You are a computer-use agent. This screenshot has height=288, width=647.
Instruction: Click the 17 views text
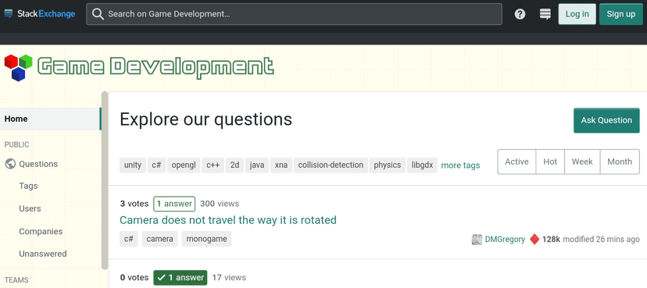(229, 278)
